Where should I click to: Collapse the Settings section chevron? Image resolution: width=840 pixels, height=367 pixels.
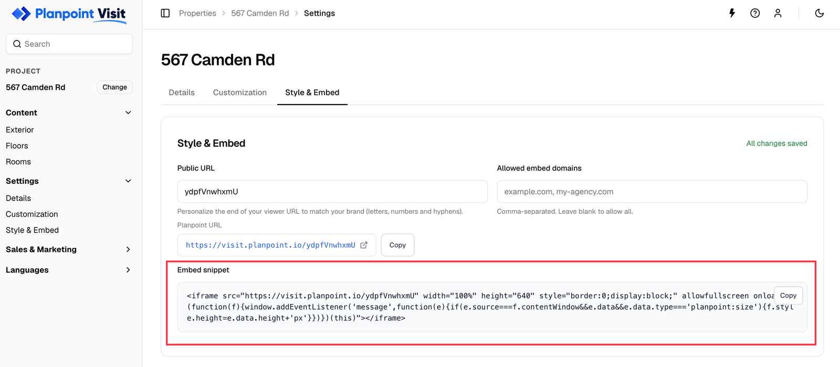[x=128, y=181]
